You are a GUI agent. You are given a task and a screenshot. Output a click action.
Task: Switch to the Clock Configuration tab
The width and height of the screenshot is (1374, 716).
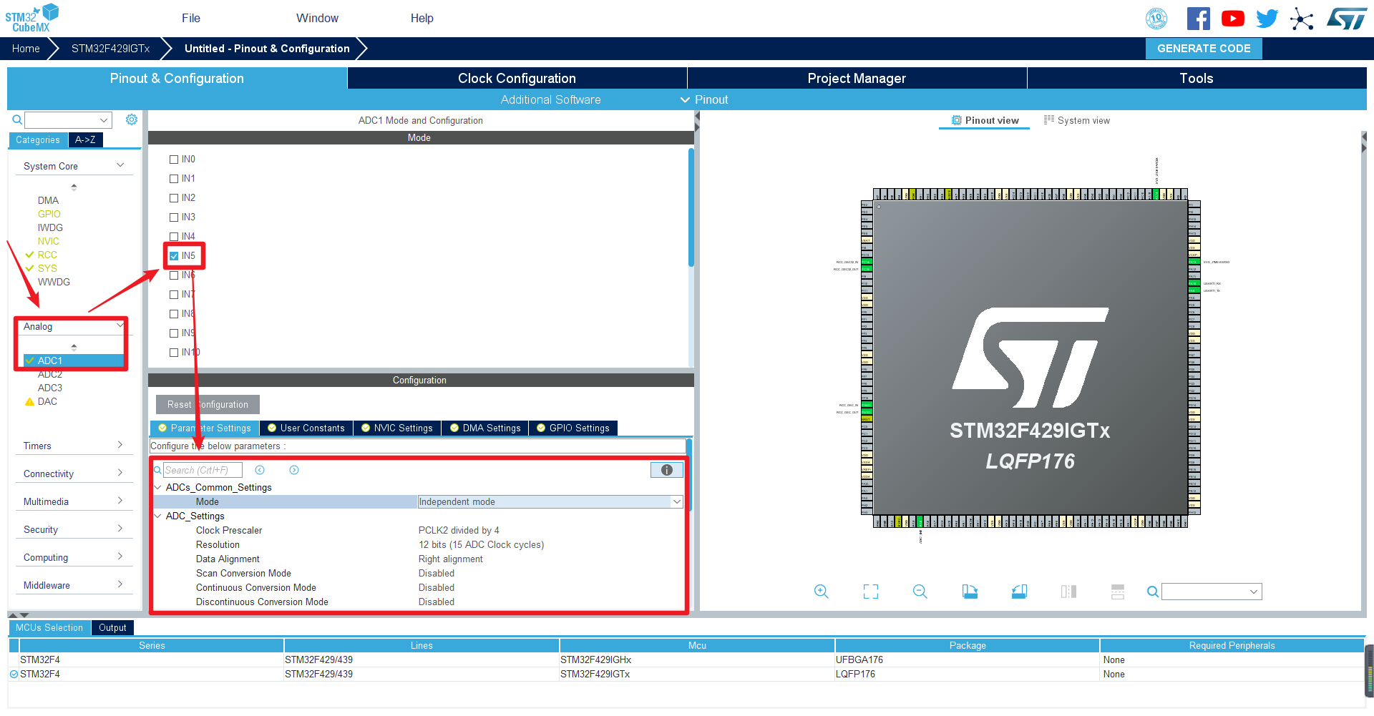point(517,78)
